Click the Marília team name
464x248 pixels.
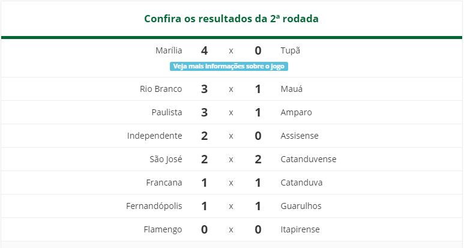[169, 50]
